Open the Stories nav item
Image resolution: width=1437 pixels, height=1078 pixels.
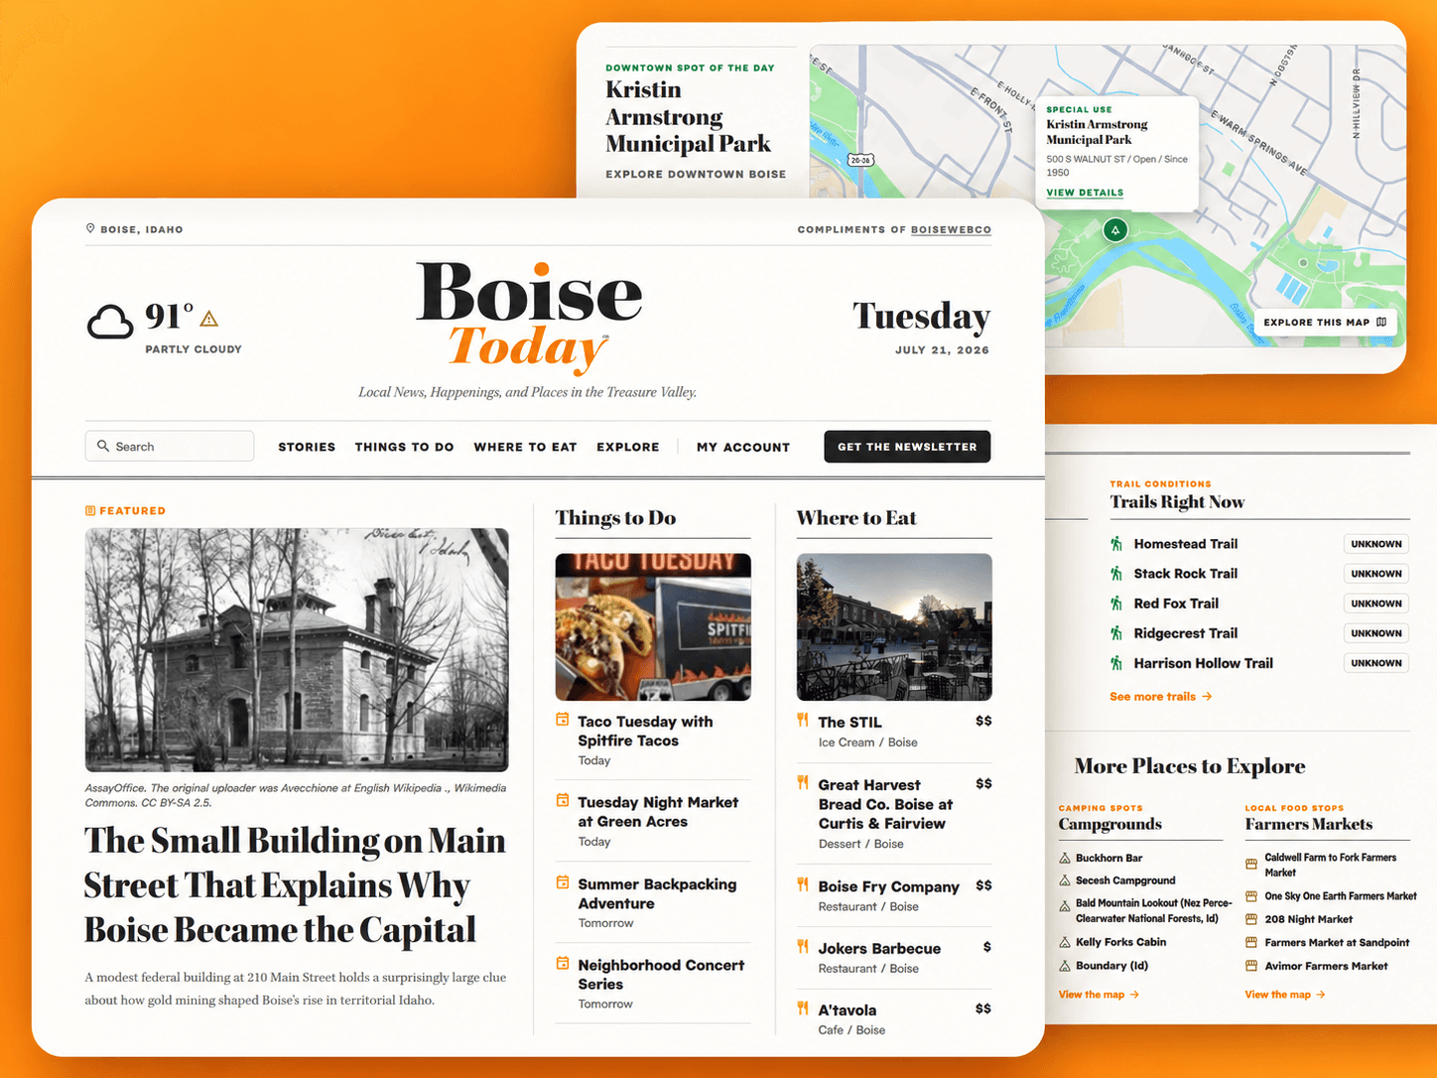coord(307,447)
